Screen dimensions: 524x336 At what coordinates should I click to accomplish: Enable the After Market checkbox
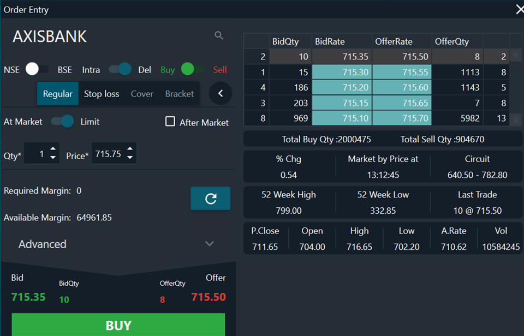tap(170, 121)
